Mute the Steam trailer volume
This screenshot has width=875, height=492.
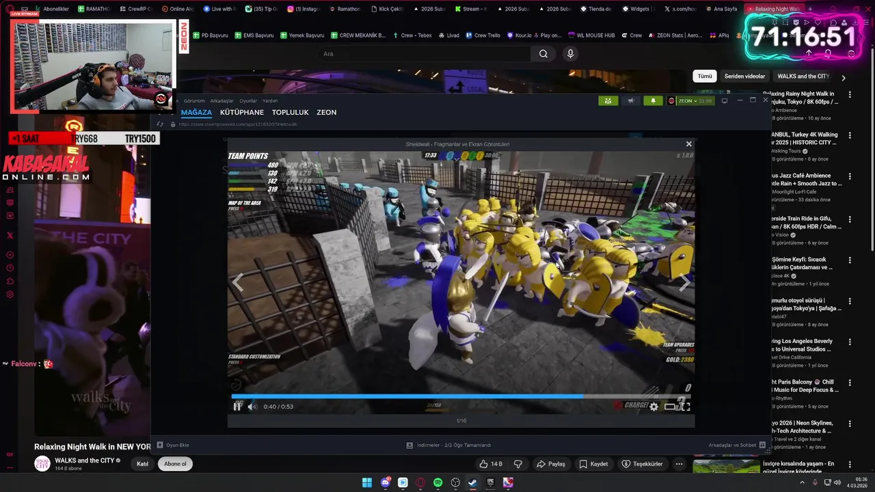(x=252, y=407)
